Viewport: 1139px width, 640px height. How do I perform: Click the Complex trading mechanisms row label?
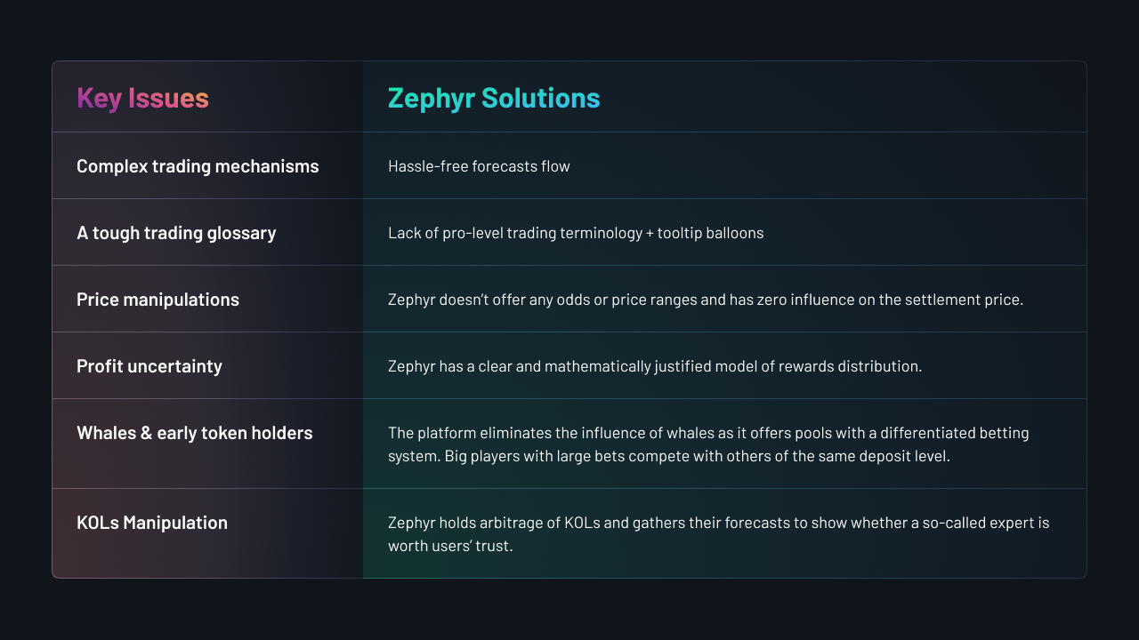pyautogui.click(x=198, y=166)
